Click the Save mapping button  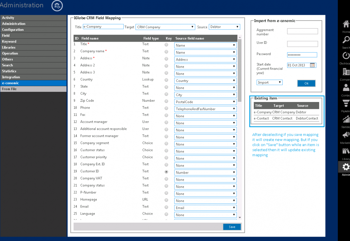[x=232, y=227]
